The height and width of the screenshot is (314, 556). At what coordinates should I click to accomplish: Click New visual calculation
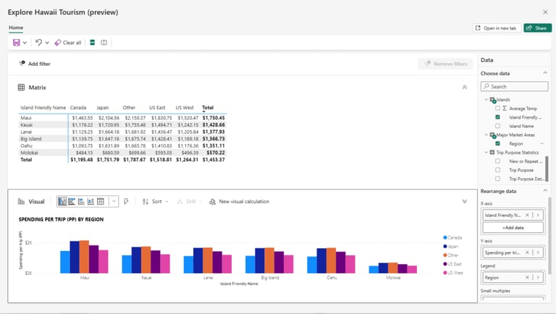coord(240,202)
